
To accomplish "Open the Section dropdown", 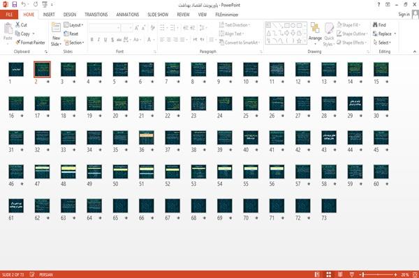I will 74,43.
